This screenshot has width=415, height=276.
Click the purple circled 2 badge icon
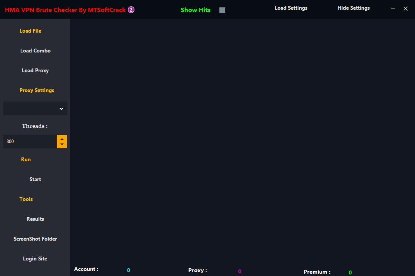(131, 10)
